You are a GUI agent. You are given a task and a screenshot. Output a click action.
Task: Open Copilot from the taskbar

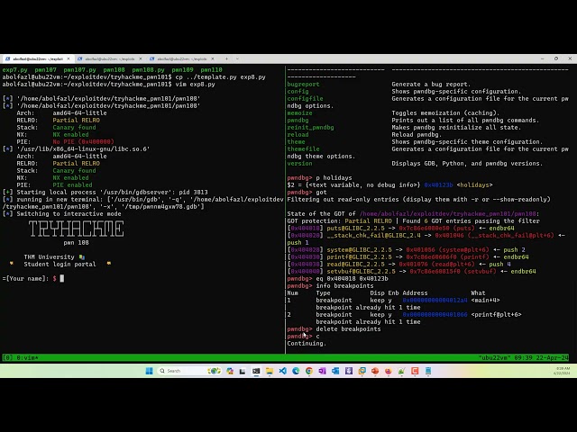(x=230, y=371)
